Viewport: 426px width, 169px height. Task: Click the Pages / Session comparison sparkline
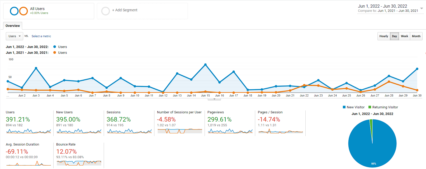coord(280,132)
